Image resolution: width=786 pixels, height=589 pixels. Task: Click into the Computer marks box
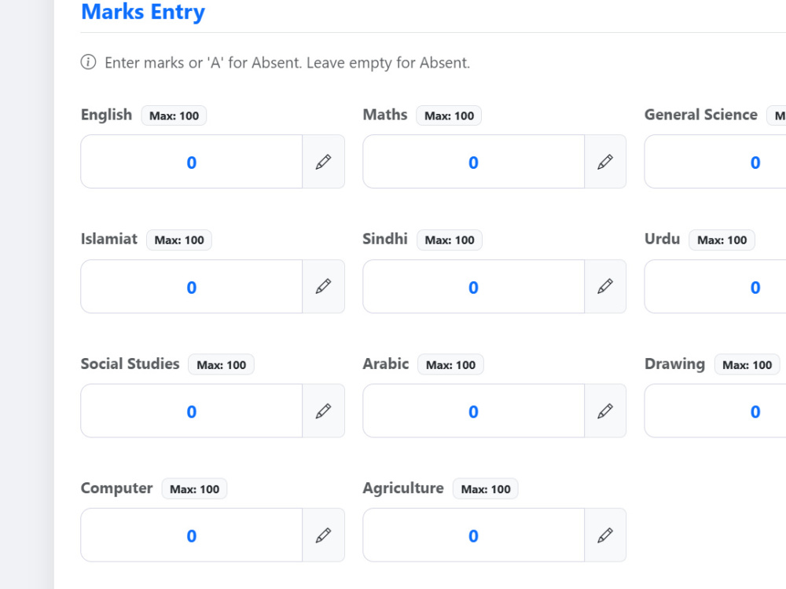coord(192,536)
